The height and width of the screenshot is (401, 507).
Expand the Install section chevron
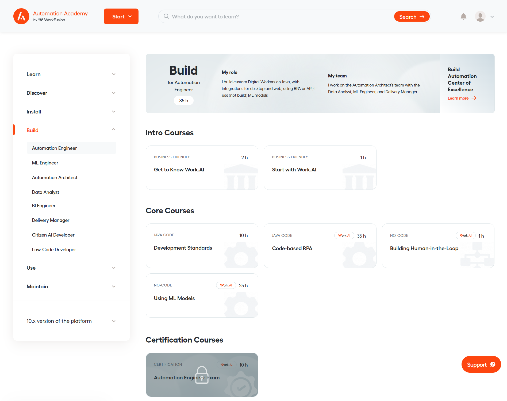pos(114,112)
